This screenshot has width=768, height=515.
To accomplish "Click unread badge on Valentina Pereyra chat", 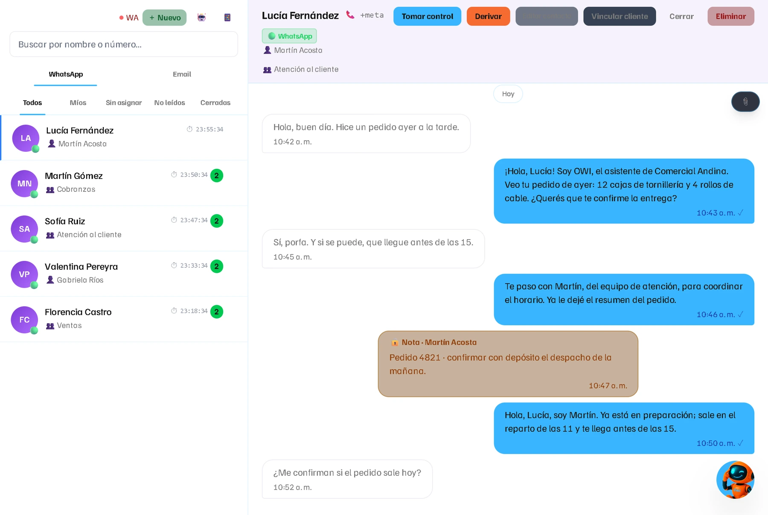I will tap(217, 266).
